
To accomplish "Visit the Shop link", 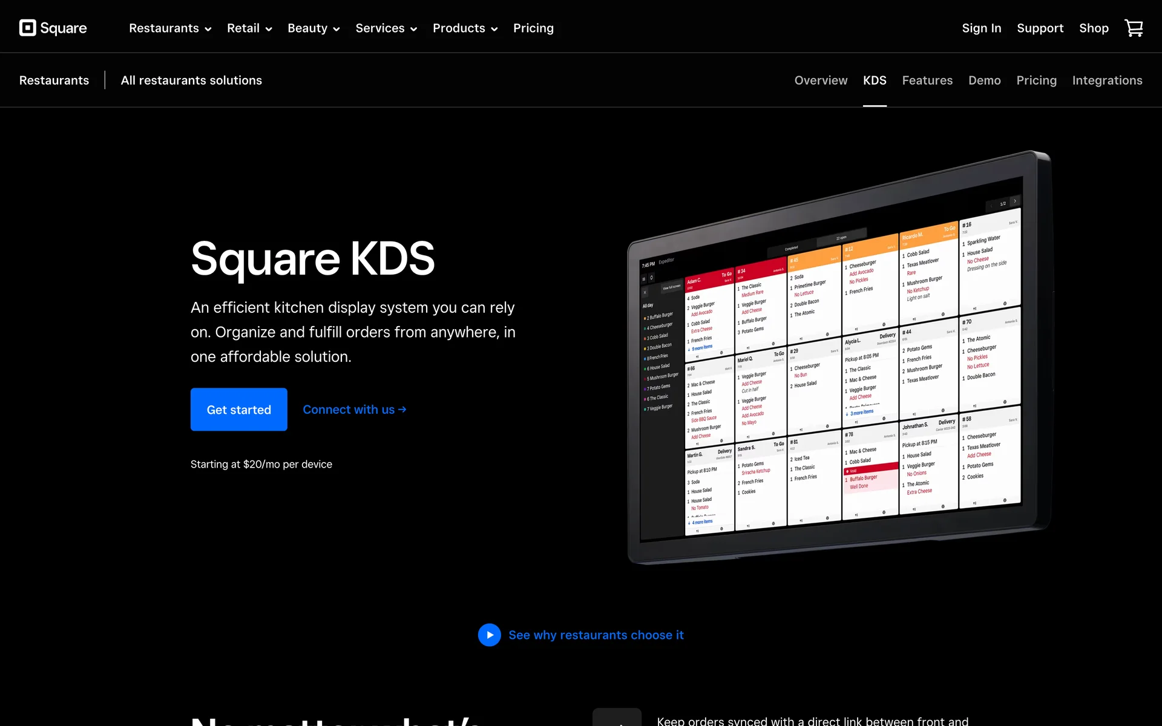I will point(1093,28).
